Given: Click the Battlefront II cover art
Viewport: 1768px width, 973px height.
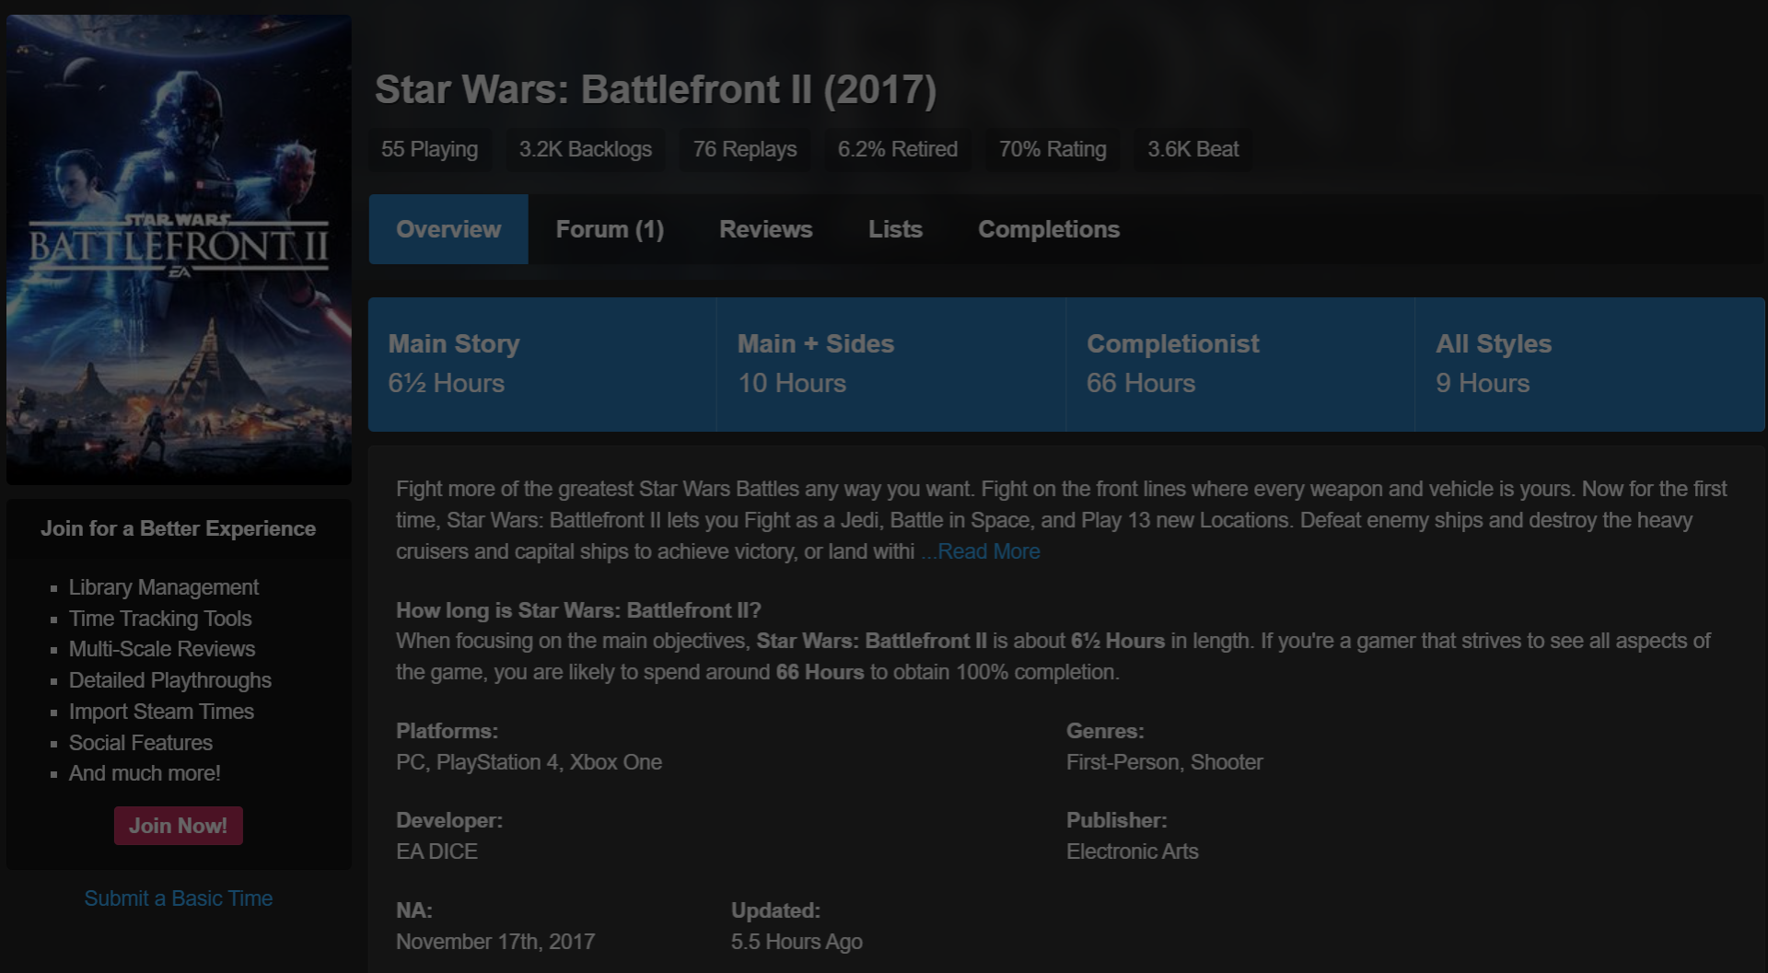Looking at the screenshot, I should 179,249.
